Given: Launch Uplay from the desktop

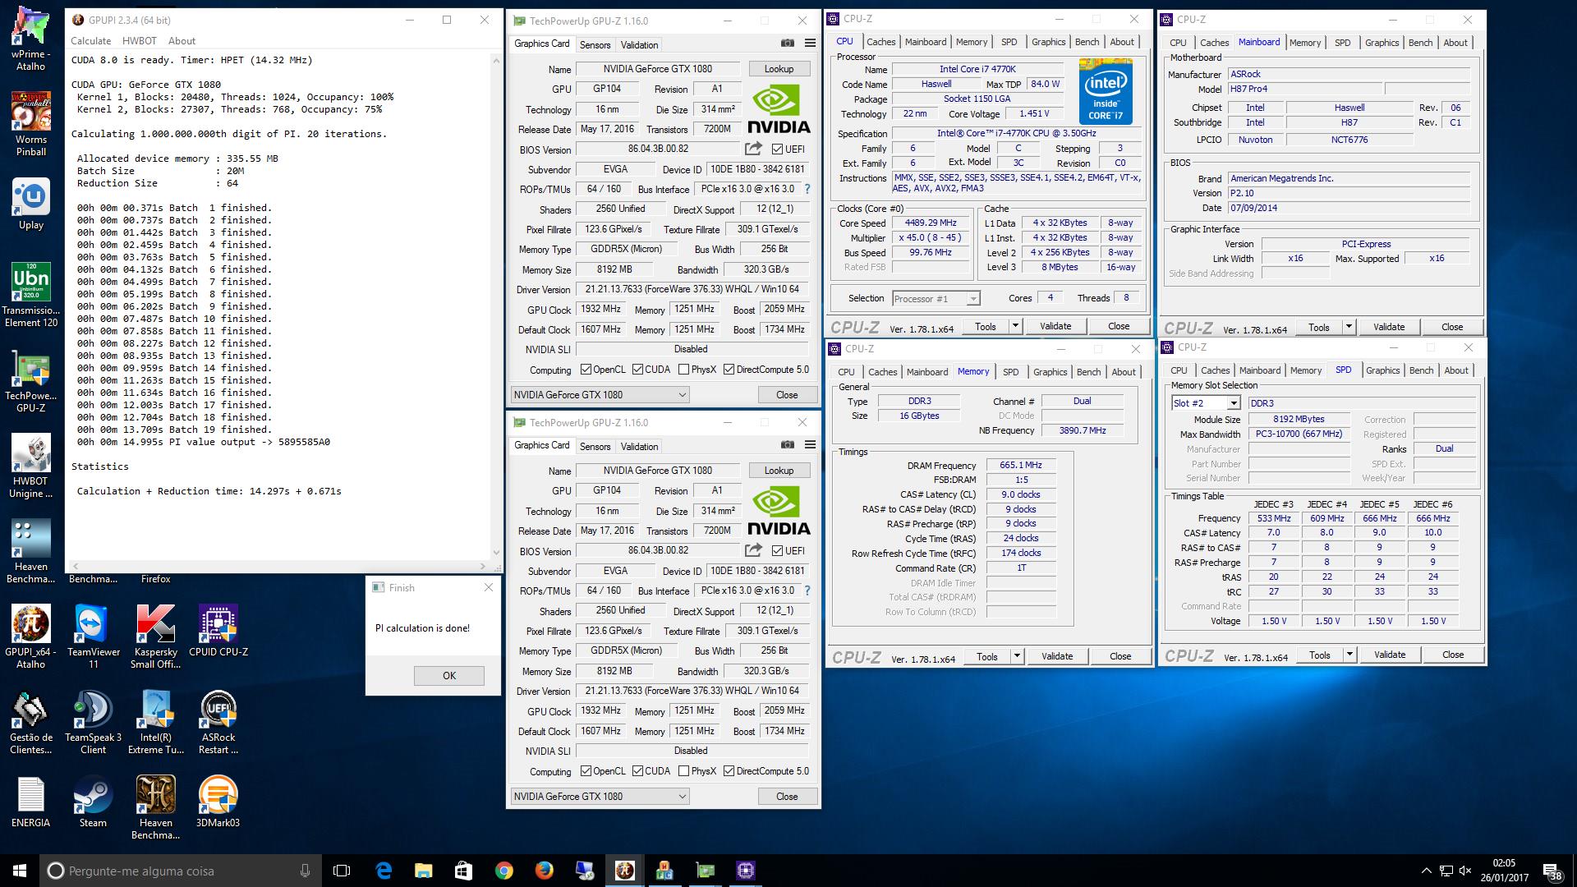Looking at the screenshot, I should click(x=30, y=205).
